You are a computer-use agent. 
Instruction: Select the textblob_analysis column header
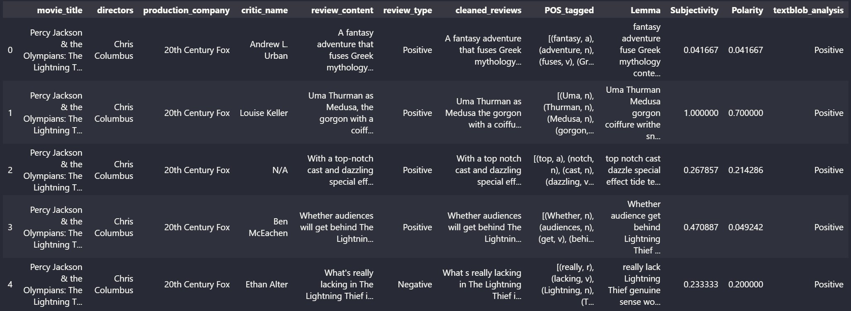808,10
